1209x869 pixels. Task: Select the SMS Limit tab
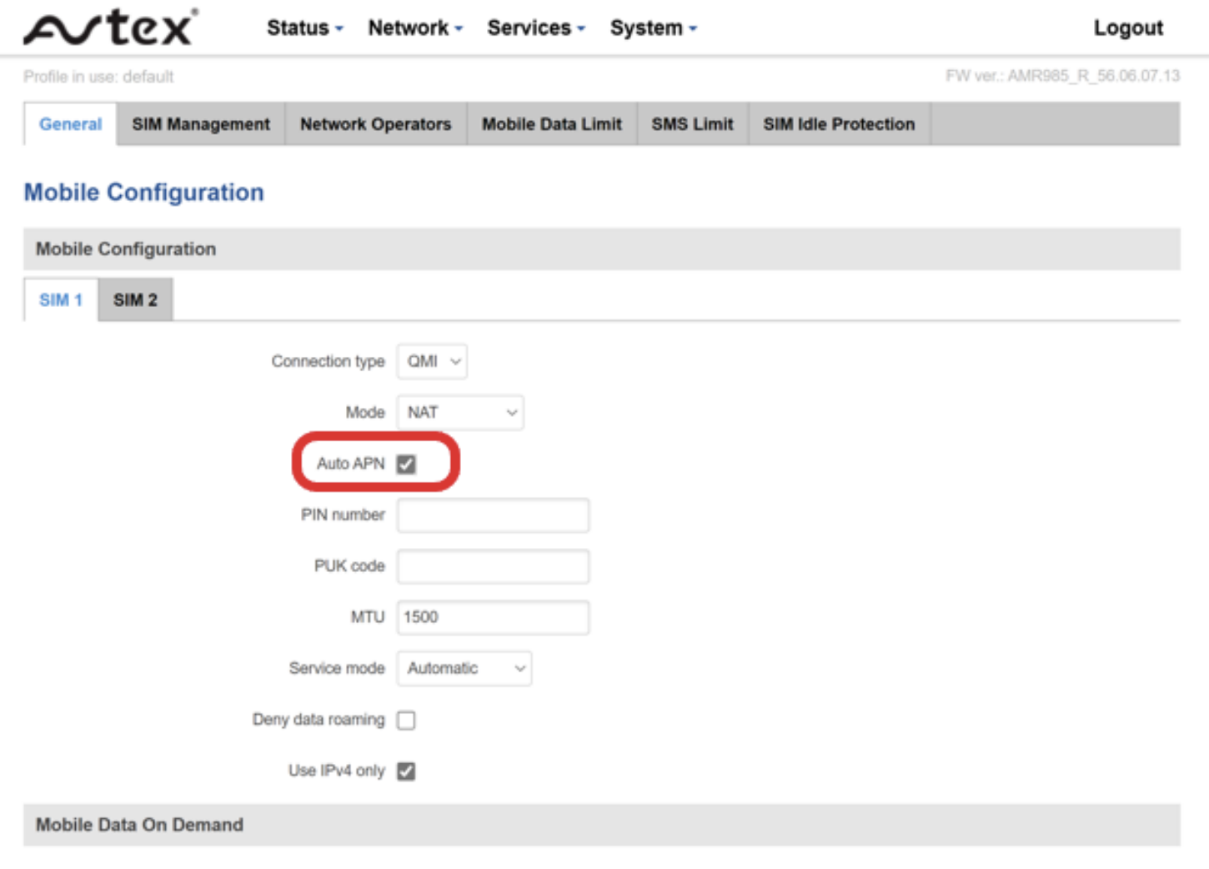(x=692, y=124)
